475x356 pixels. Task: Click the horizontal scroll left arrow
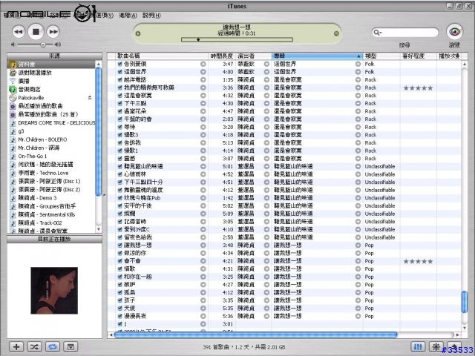pyautogui.click(x=111, y=334)
